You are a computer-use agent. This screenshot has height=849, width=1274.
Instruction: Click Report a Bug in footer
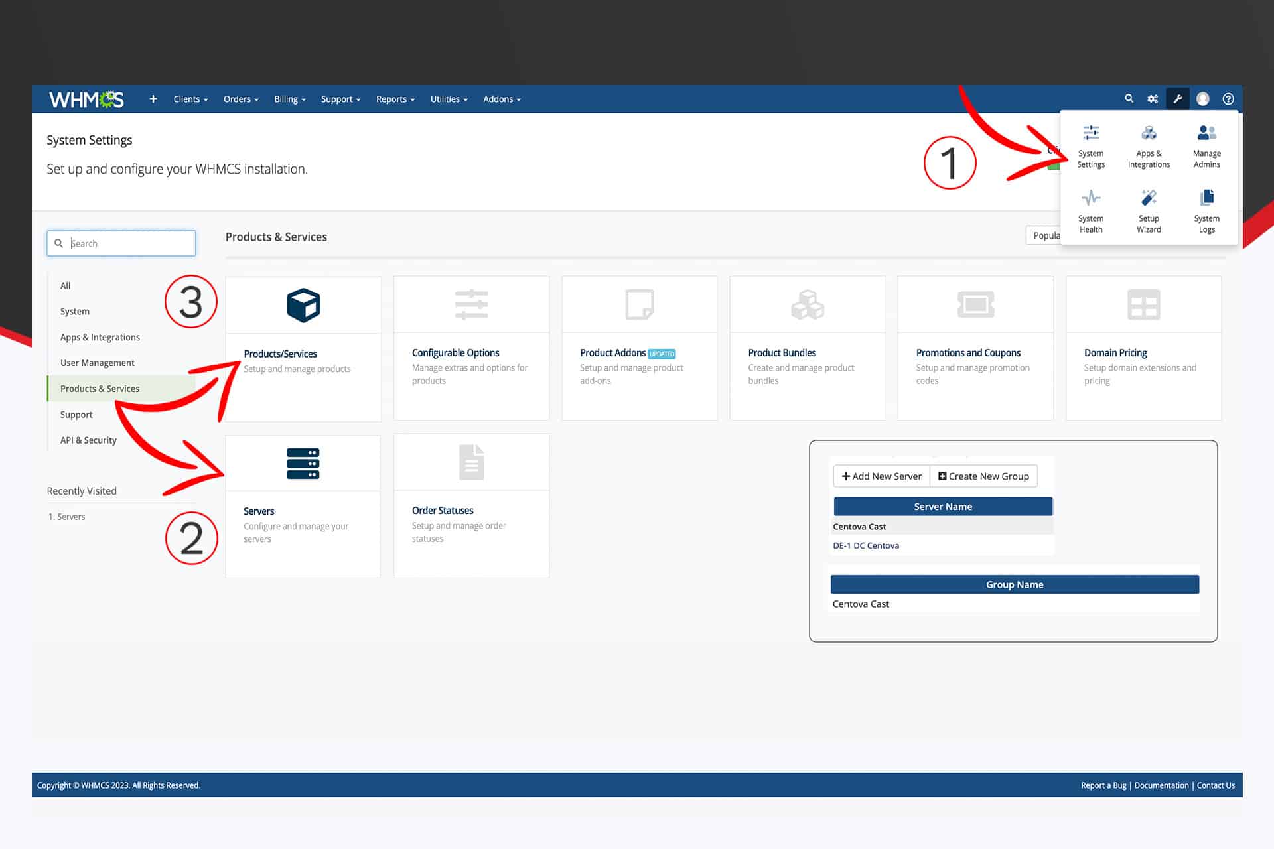(x=1103, y=785)
